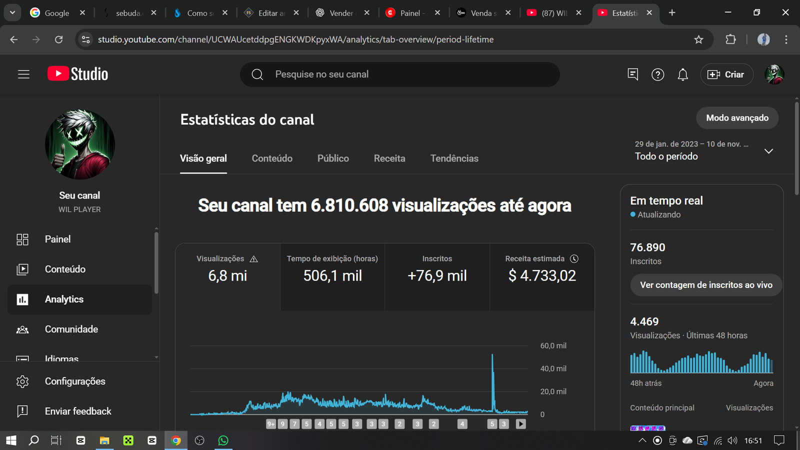The height and width of the screenshot is (450, 800).
Task: Open the notifications bell
Action: tap(682, 74)
